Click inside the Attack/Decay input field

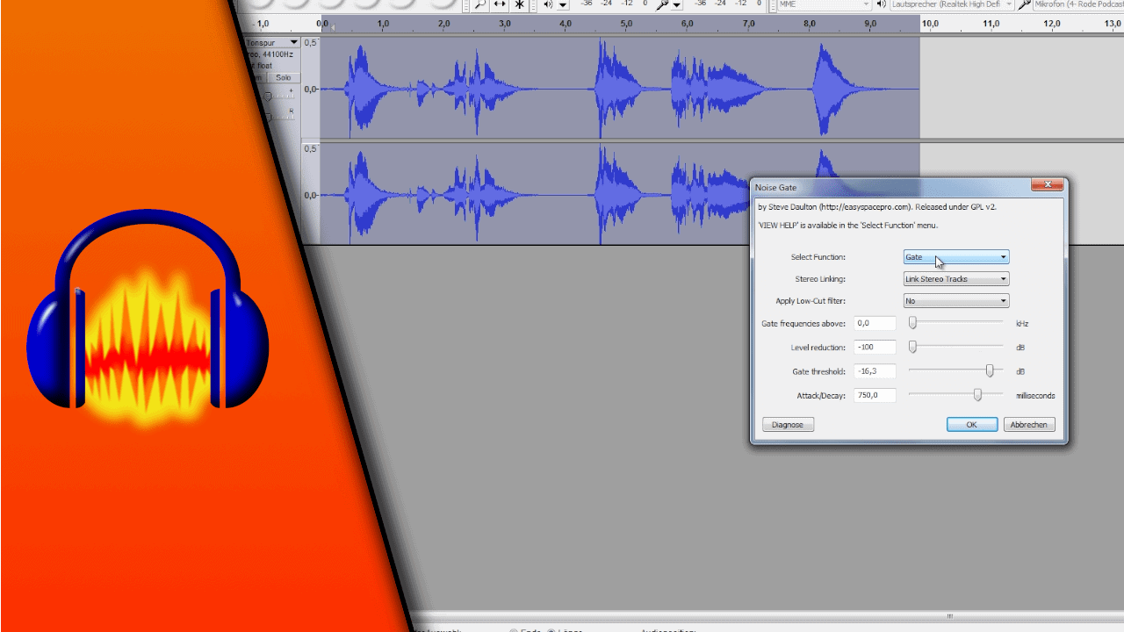875,395
